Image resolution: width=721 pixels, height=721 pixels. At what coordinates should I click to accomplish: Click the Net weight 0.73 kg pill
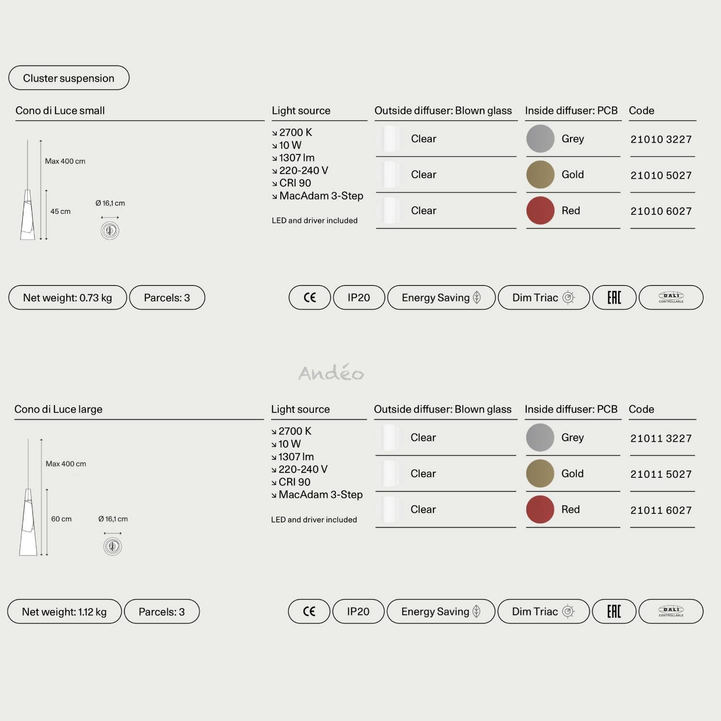pyautogui.click(x=68, y=298)
